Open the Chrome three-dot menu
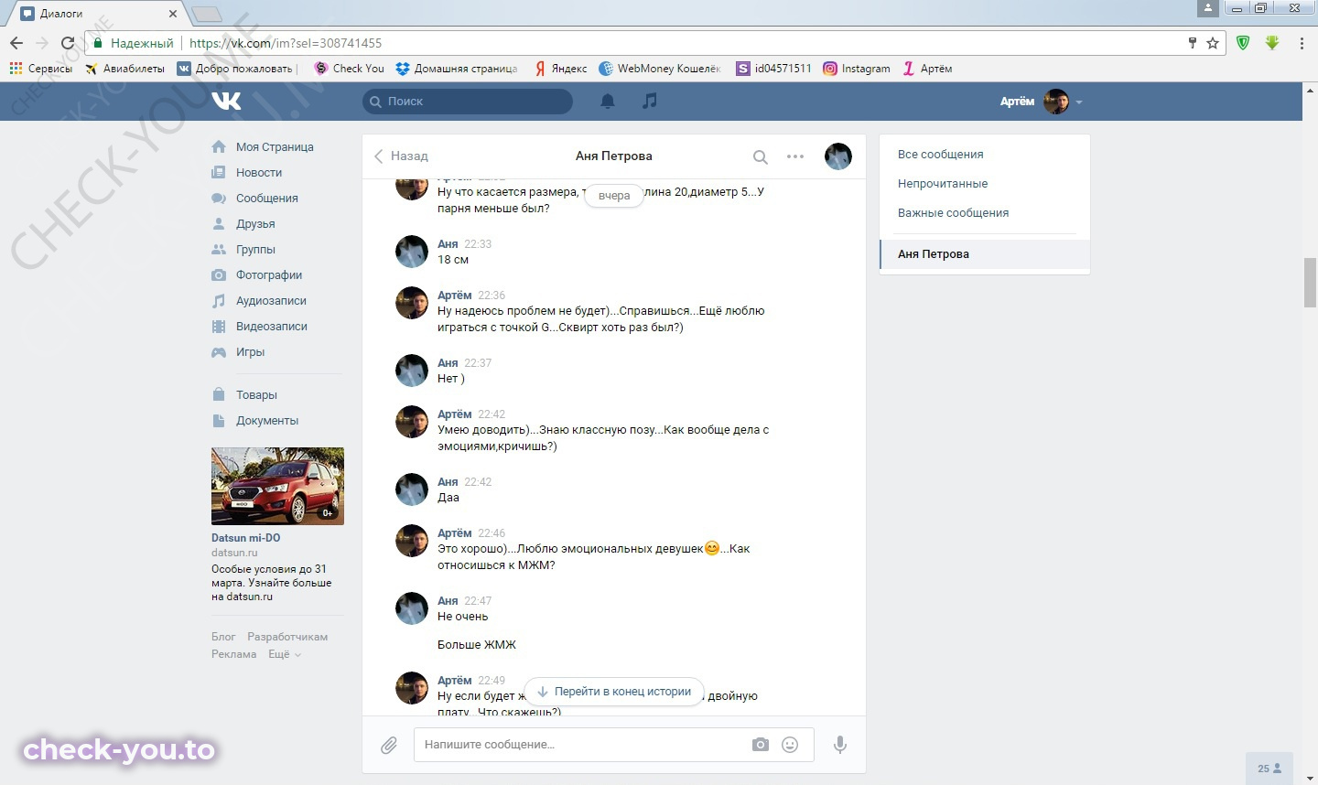This screenshot has width=1318, height=785. 1302,43
